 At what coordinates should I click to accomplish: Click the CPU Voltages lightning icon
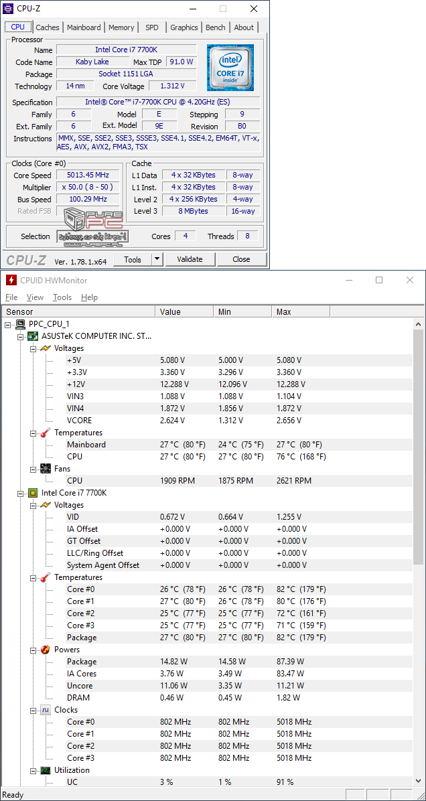(46, 505)
